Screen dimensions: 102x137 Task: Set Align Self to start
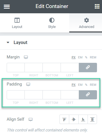click(64, 119)
